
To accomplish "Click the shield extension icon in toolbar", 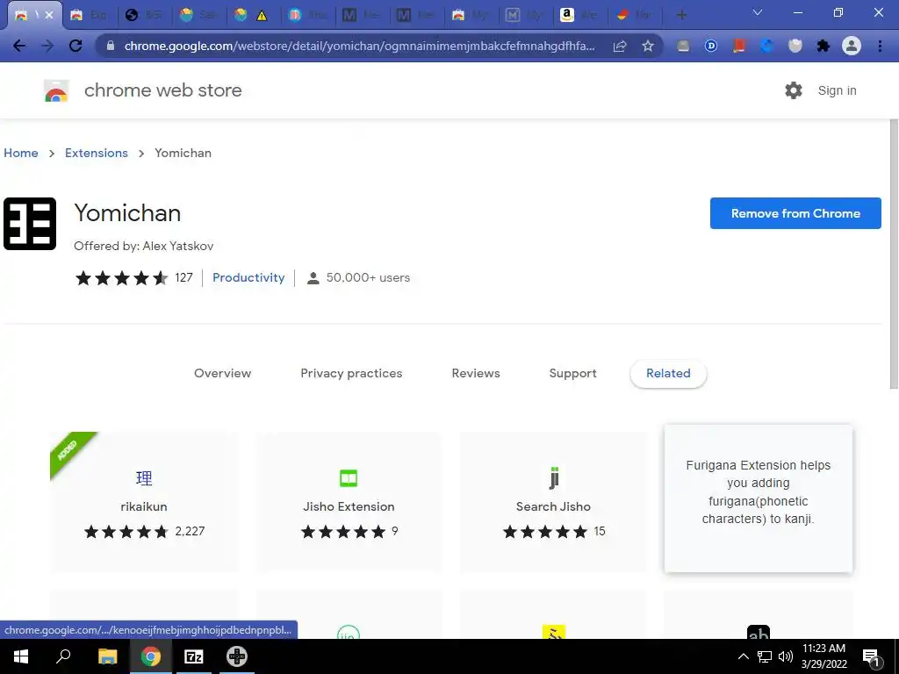I will (795, 46).
